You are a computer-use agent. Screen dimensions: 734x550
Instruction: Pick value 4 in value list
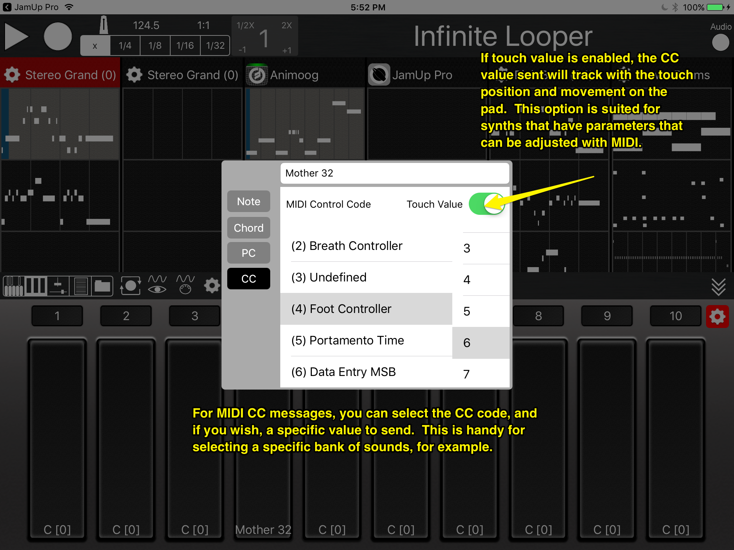[x=481, y=280]
